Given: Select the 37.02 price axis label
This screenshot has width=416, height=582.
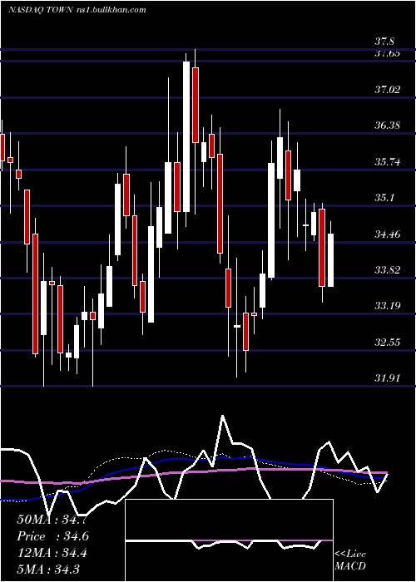Looking at the screenshot, I should (x=388, y=90).
